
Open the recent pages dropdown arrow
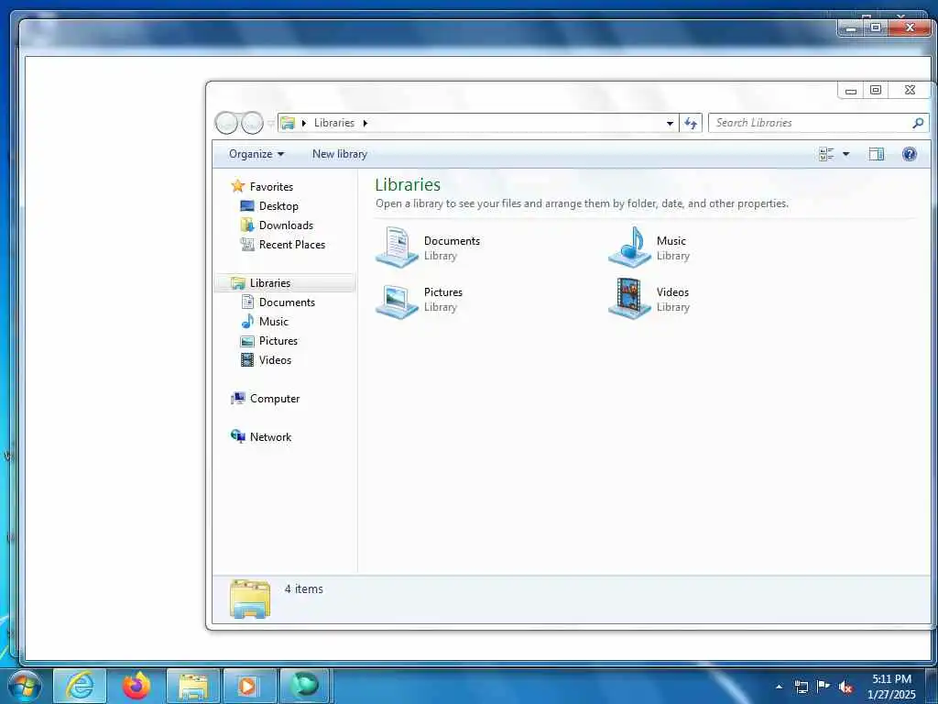[270, 124]
